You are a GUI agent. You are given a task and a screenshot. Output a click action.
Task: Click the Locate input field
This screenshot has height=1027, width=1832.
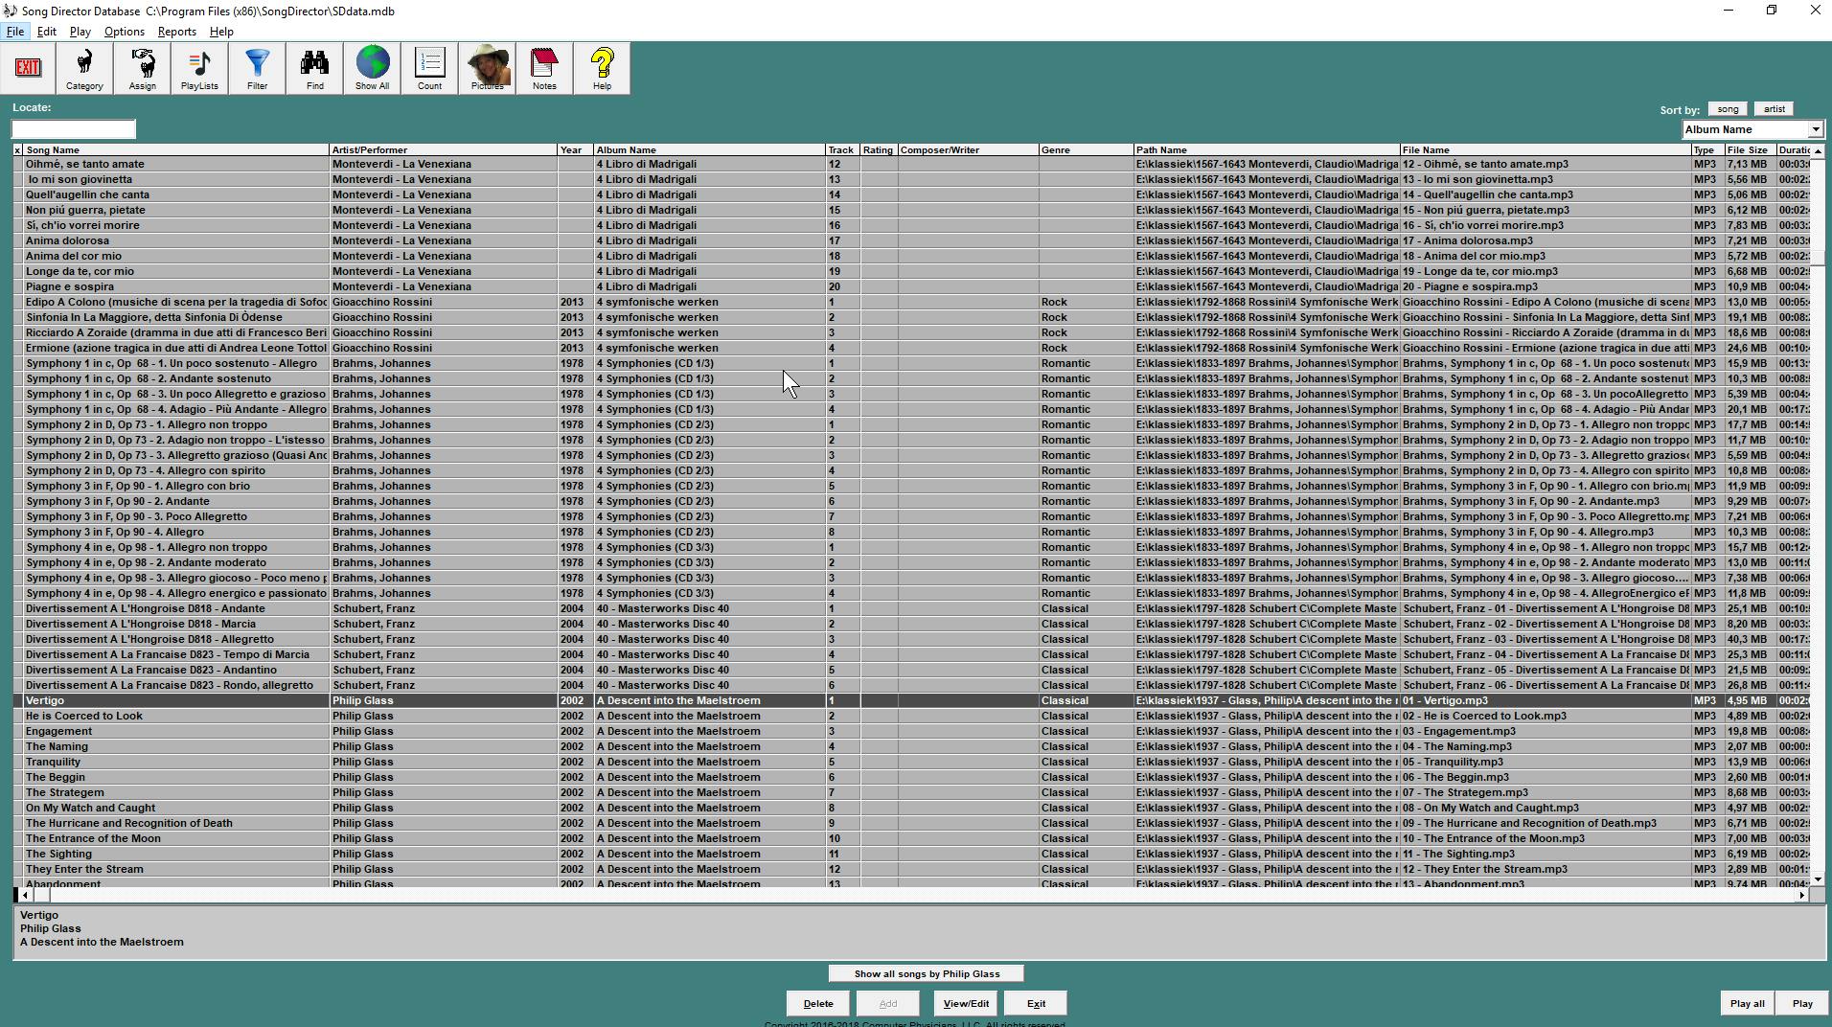point(74,129)
